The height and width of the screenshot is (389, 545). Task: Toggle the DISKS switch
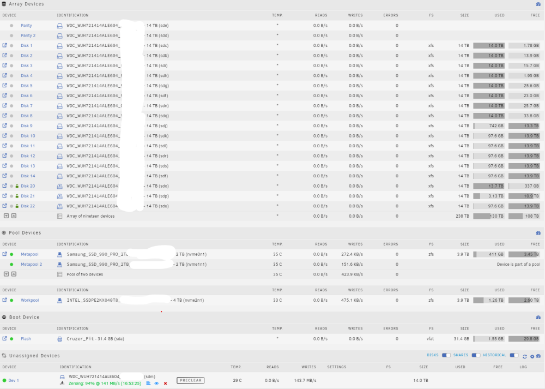pos(446,355)
